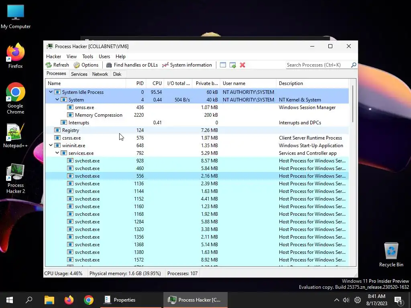The image size is (411, 308).
Task: Click the process list vertical scrollbar thumb
Action: pos(353,104)
